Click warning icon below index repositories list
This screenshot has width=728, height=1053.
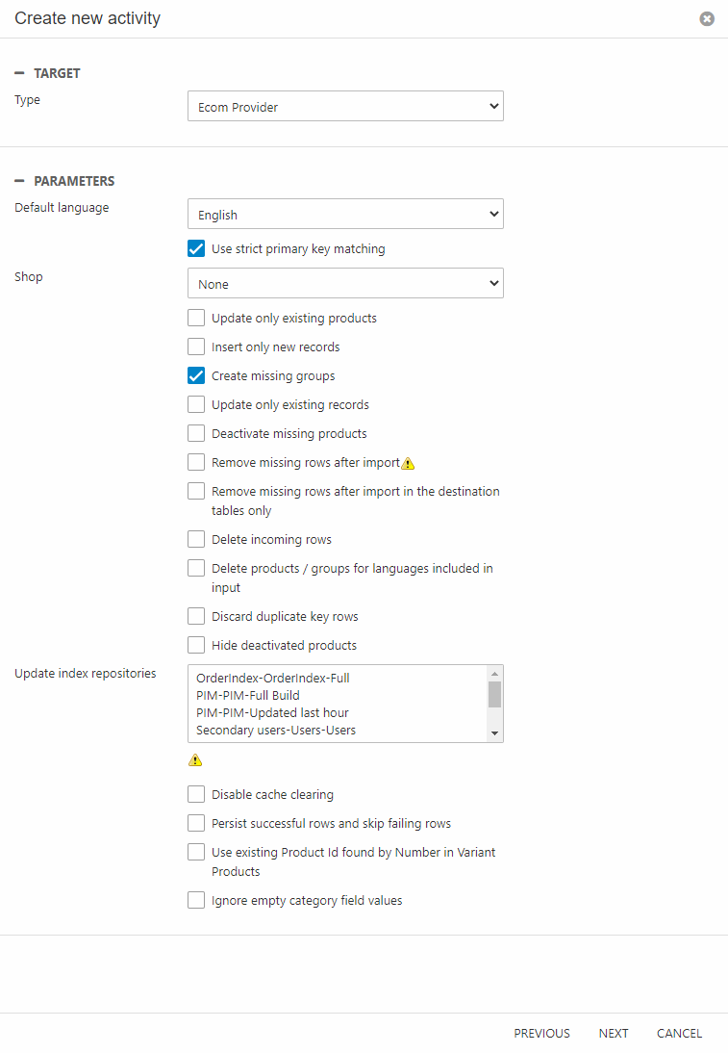click(195, 760)
